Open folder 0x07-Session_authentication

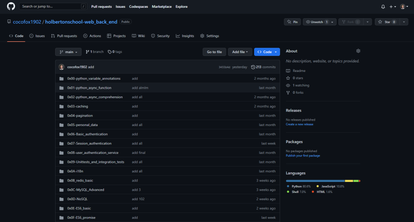pos(89,143)
